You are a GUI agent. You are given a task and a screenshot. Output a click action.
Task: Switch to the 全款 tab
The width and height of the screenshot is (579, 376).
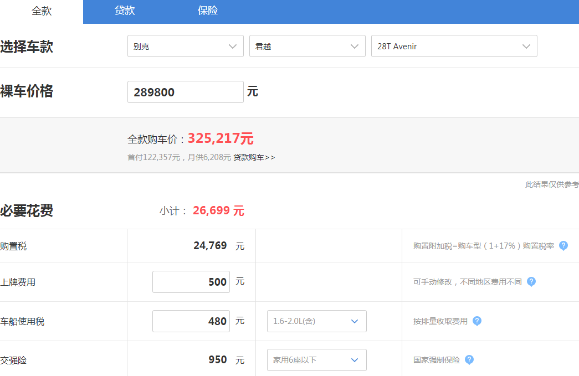click(x=42, y=11)
